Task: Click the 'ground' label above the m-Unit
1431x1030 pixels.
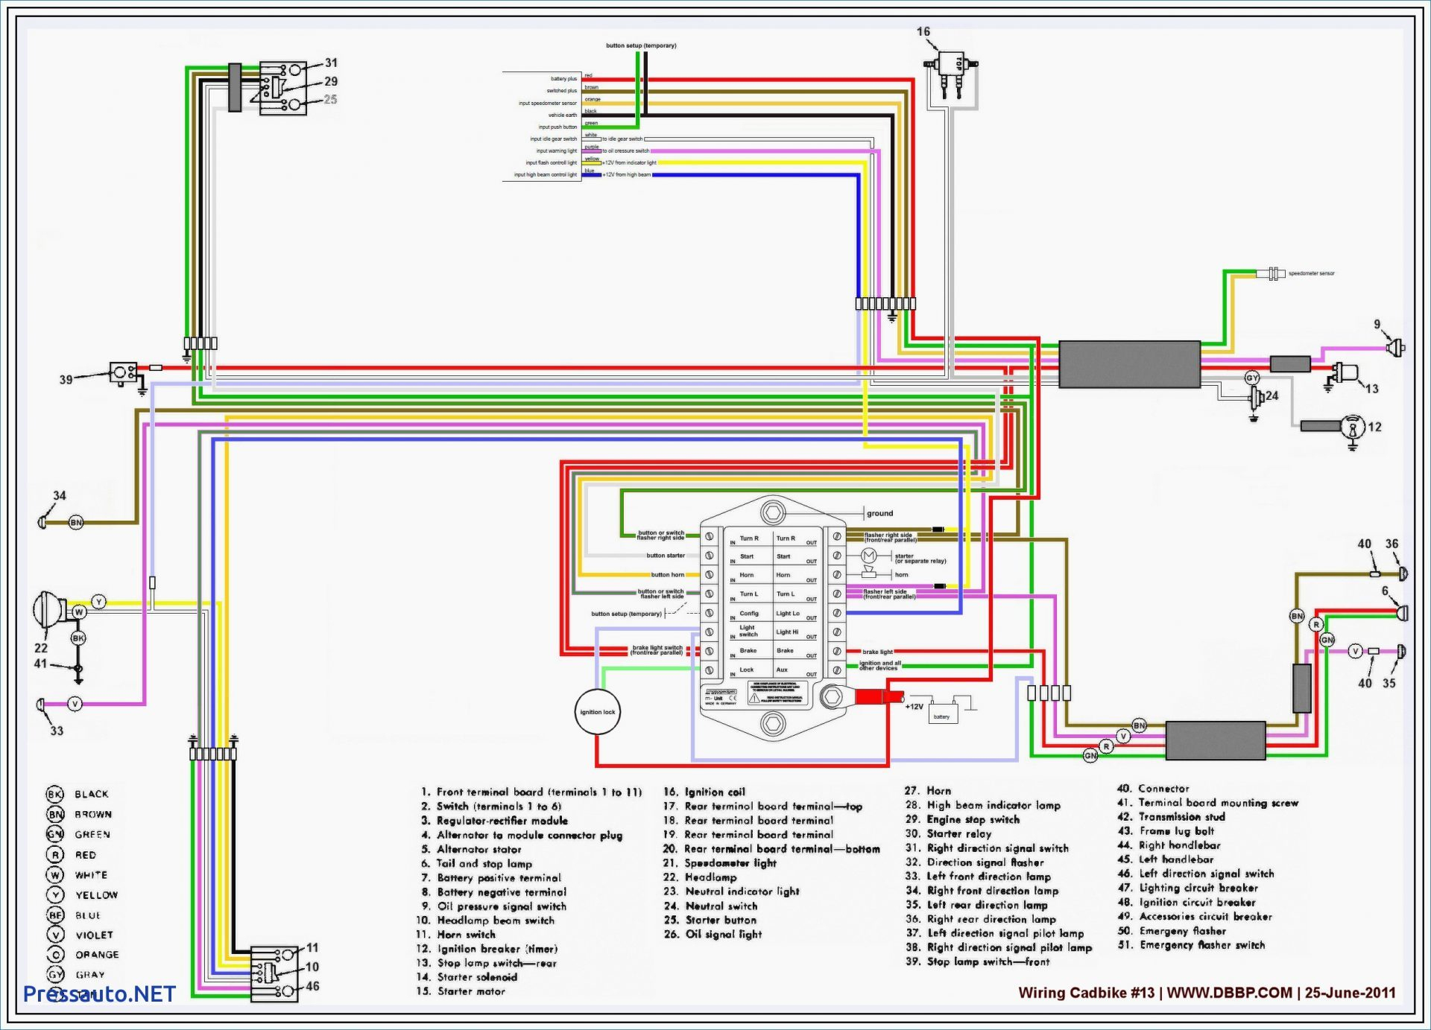Action: [x=879, y=513]
